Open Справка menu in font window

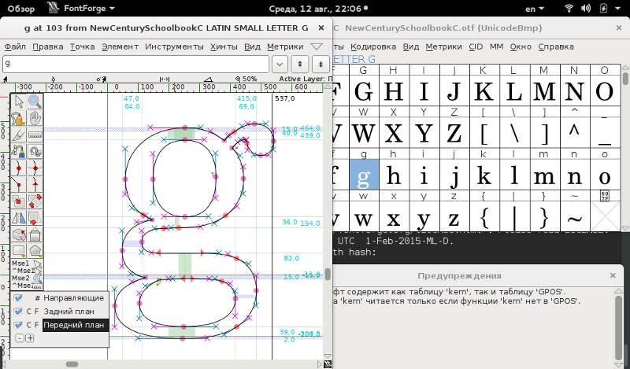[x=556, y=46]
